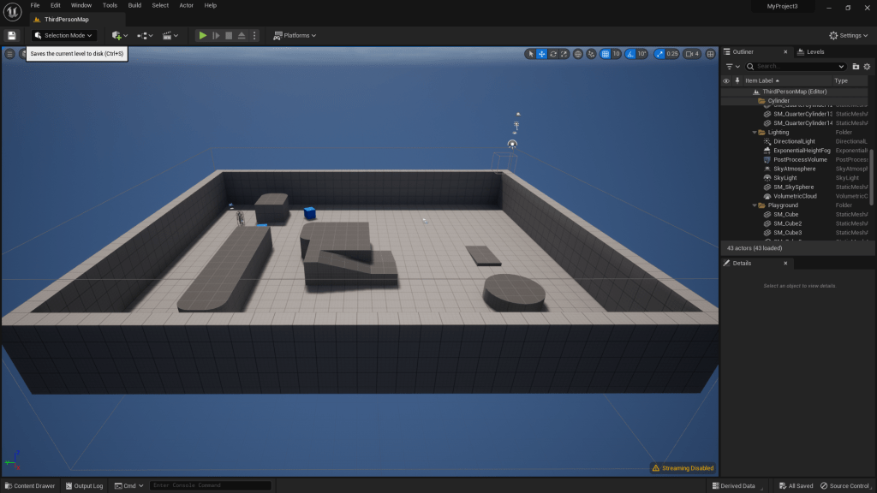This screenshot has width=877, height=493.
Task: Toggle grid snapping in the viewport
Action: [x=606, y=54]
